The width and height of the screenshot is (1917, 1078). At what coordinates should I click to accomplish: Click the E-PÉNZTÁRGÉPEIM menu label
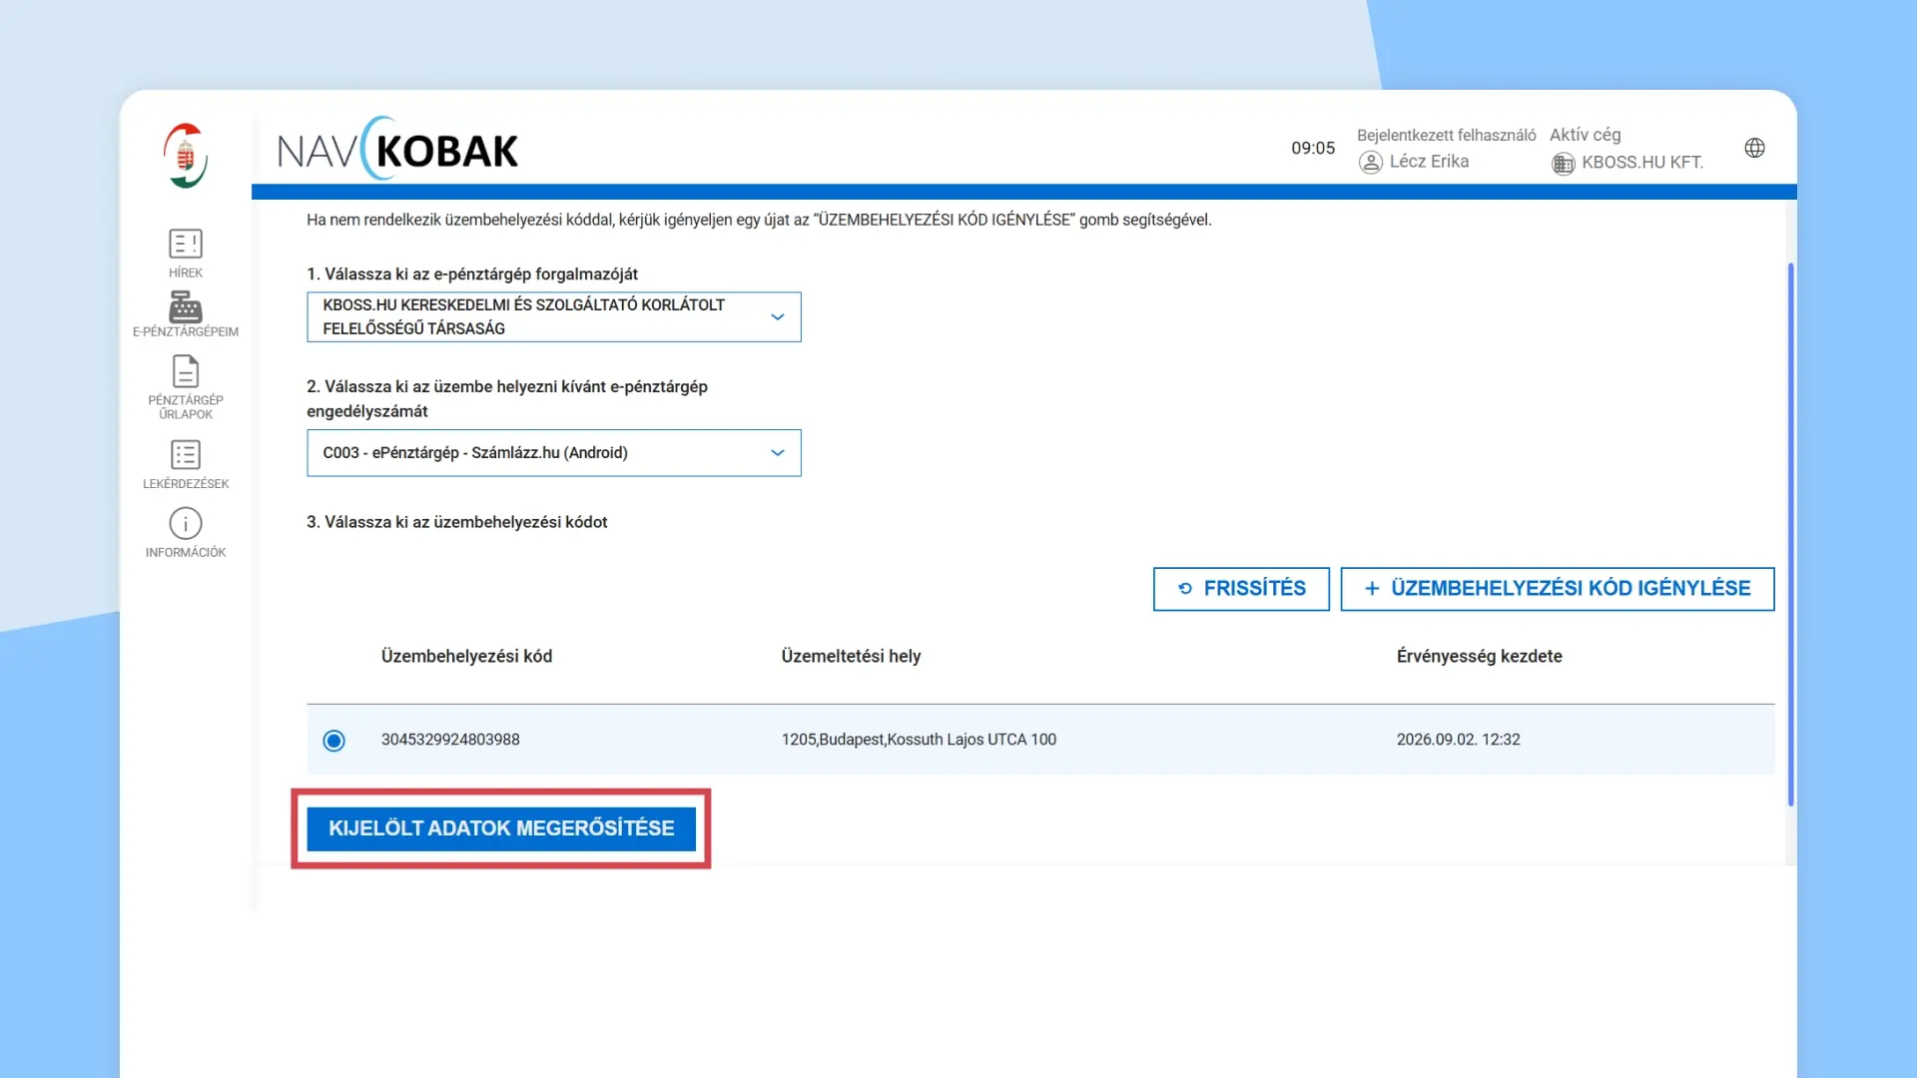point(186,331)
